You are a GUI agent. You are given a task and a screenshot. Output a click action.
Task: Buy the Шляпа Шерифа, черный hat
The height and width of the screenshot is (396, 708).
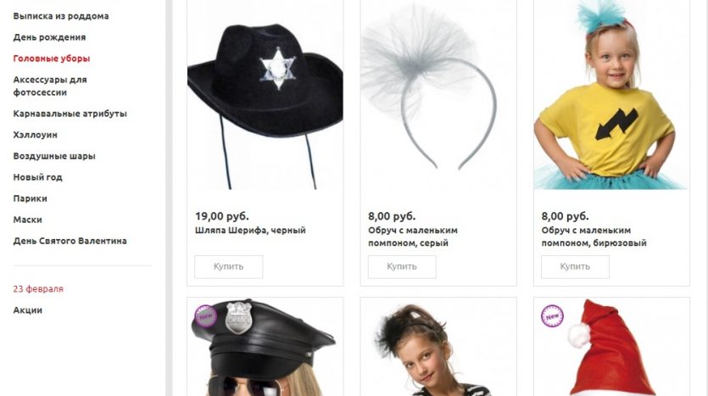(228, 267)
